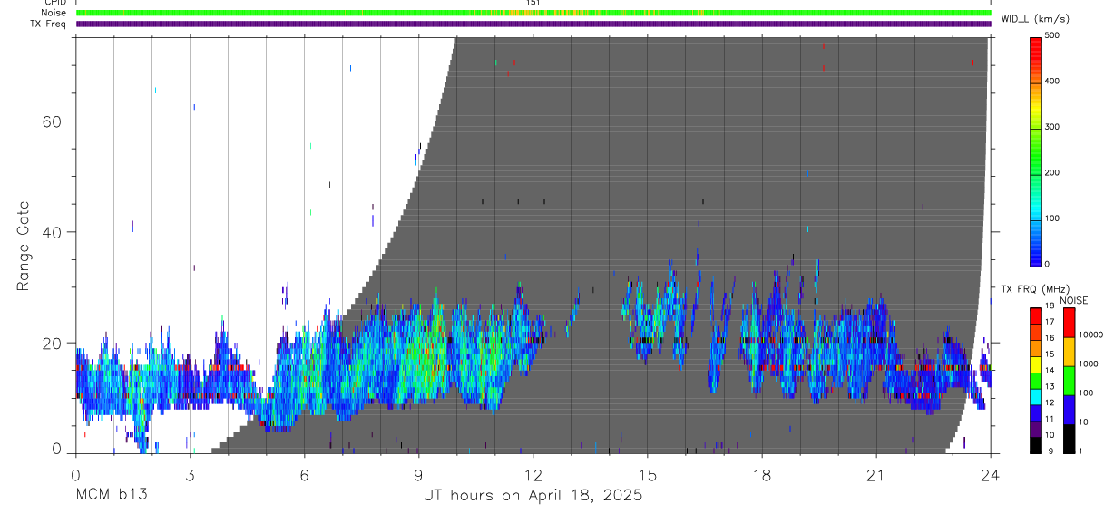
Task: Click the MCM b13 radar beam label
Action: [110, 495]
